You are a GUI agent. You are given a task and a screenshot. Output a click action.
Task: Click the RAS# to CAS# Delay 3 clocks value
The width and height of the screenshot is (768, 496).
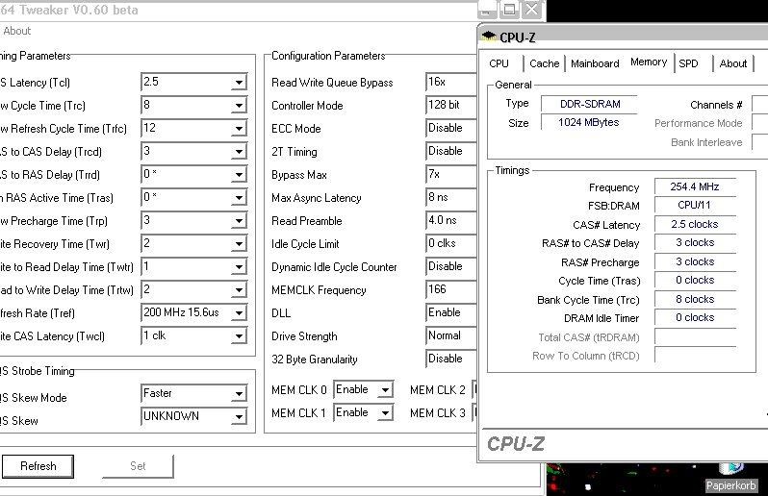[x=695, y=243]
